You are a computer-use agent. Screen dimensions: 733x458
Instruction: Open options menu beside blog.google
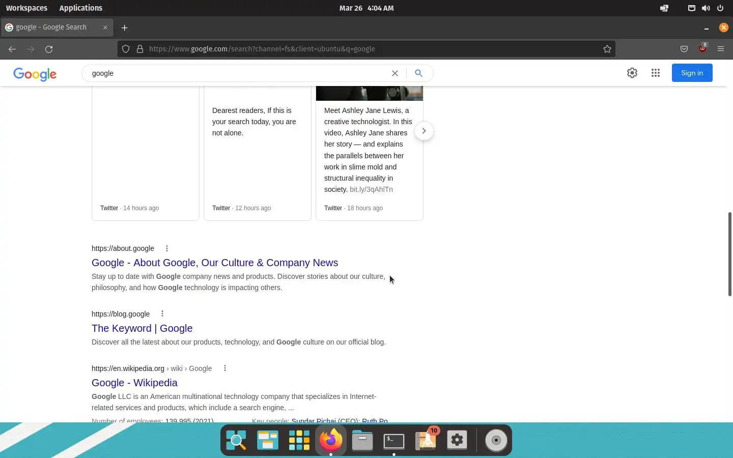point(162,313)
